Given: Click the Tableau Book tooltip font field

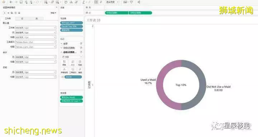Looking at the screenshot, I should click(x=36, y=42).
